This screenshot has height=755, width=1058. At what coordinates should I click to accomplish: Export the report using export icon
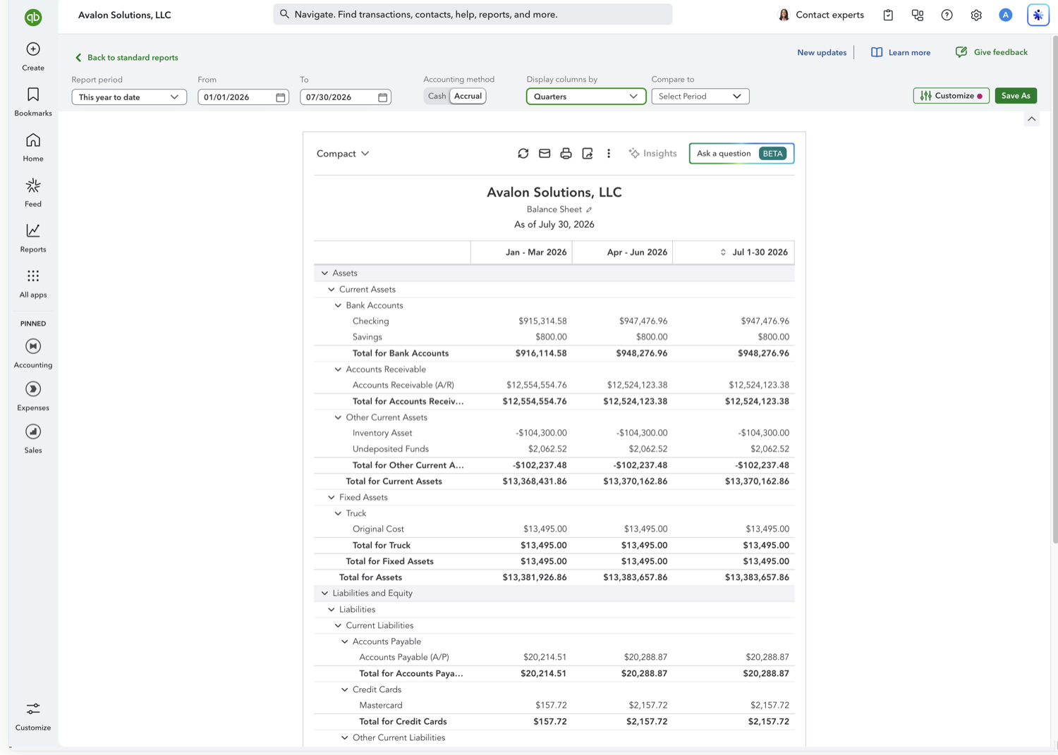pos(588,154)
